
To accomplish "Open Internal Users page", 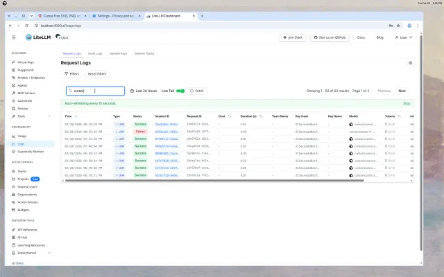I will click(x=27, y=187).
